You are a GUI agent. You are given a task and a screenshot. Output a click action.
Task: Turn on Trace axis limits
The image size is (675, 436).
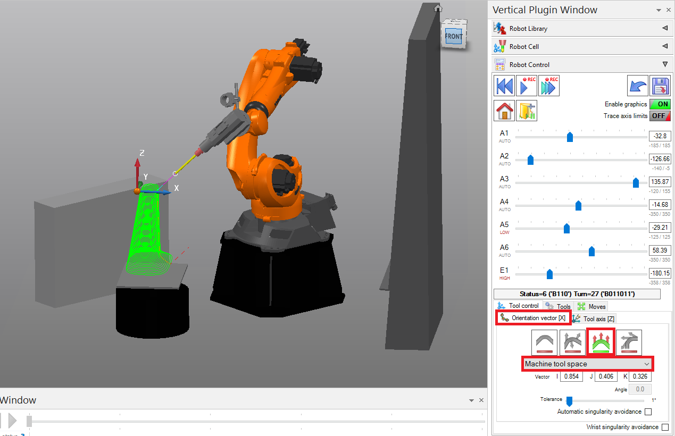pyautogui.click(x=660, y=115)
